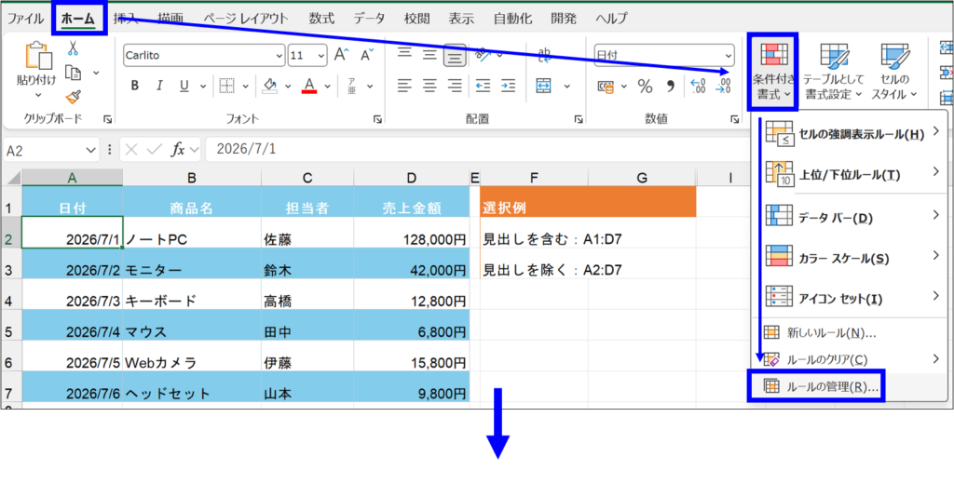Open the ファイル tab
This screenshot has height=484, width=954.
click(25, 19)
